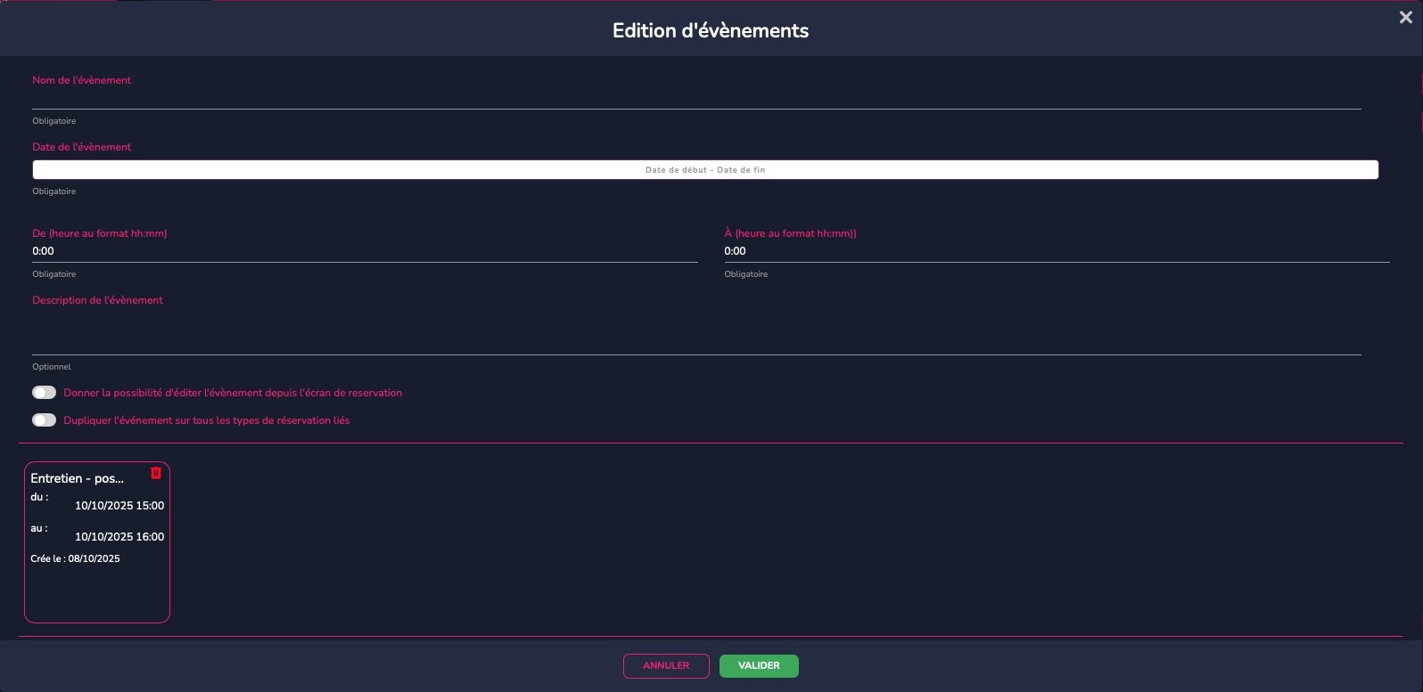Click the 'Nom de l'évènement' field label
Viewport: 1423px width, 692px height.
tap(81, 80)
